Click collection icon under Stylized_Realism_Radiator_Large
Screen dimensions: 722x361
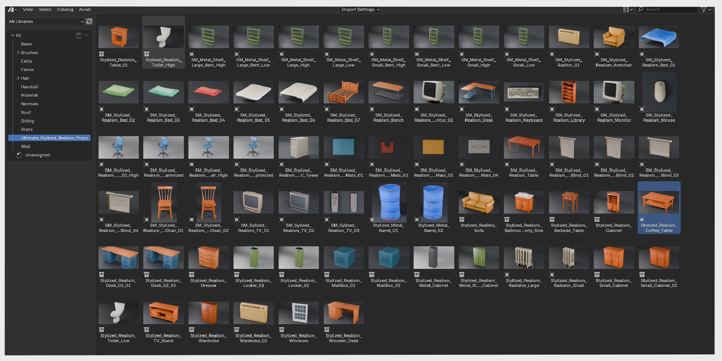pyautogui.click(x=507, y=275)
